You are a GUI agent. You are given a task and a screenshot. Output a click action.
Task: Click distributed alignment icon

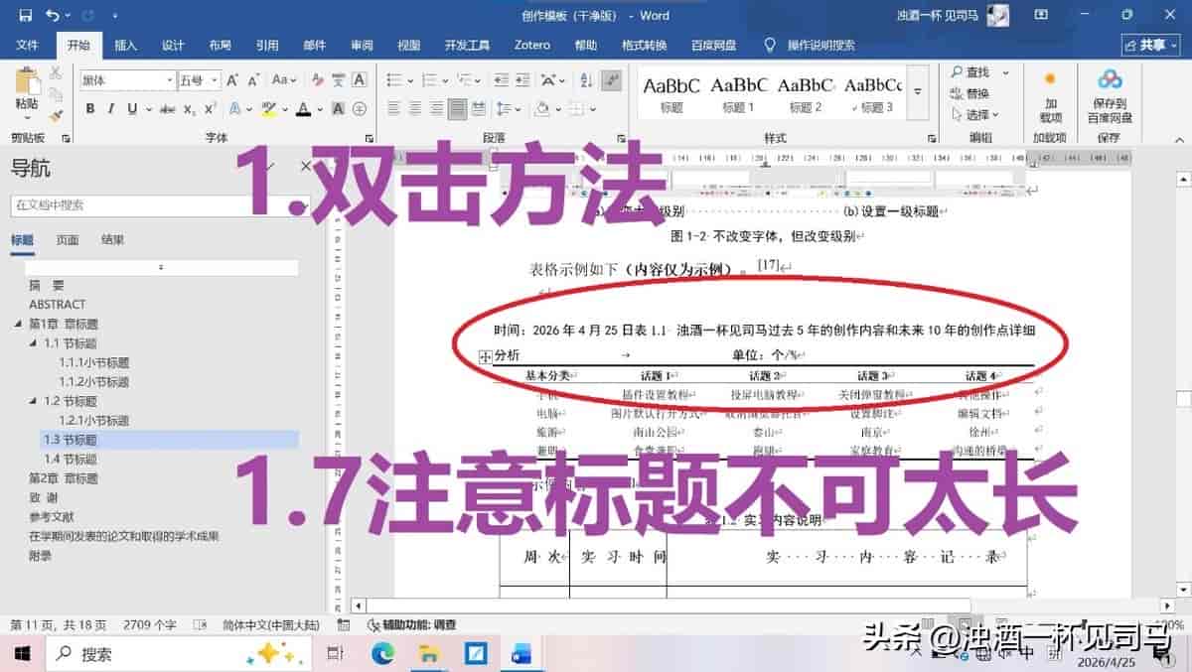pyautogui.click(x=478, y=109)
